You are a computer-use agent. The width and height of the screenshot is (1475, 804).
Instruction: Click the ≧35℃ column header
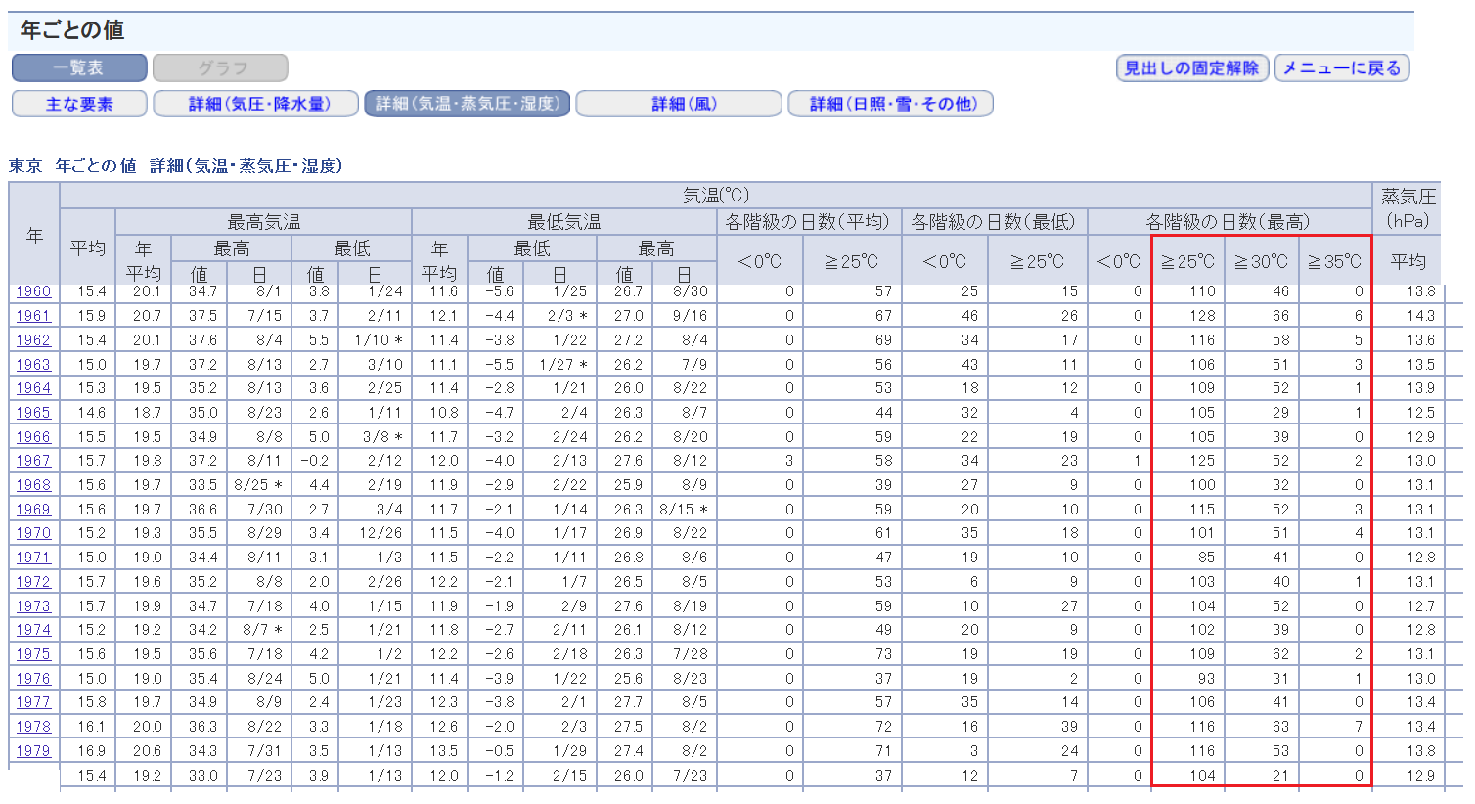[x=1335, y=261]
